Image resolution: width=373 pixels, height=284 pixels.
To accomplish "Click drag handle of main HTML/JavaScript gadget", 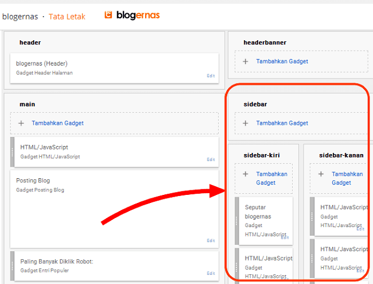I will point(12,152).
